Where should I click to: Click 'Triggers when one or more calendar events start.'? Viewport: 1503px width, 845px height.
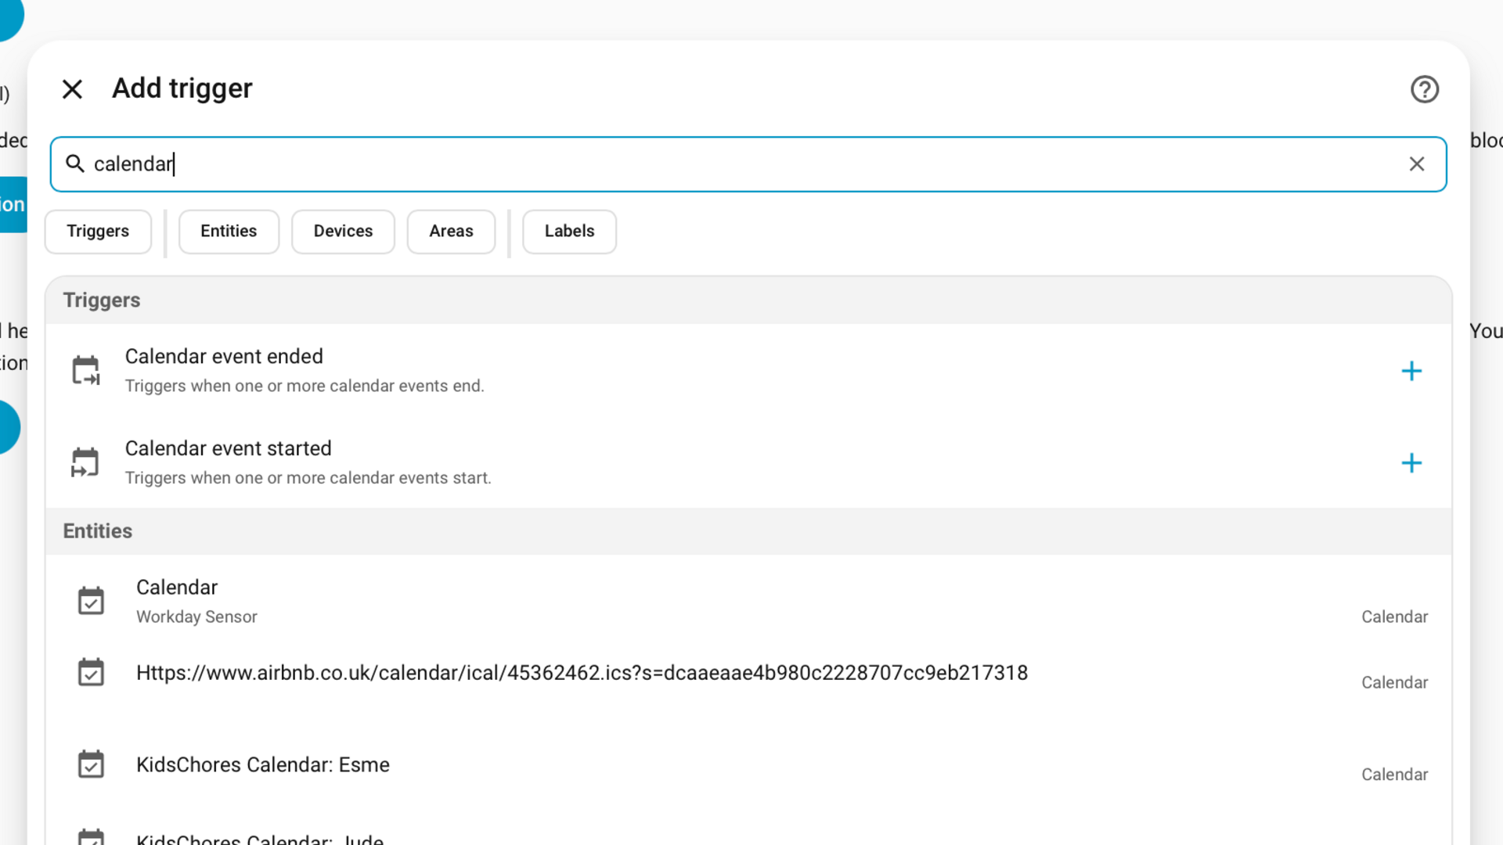(308, 478)
